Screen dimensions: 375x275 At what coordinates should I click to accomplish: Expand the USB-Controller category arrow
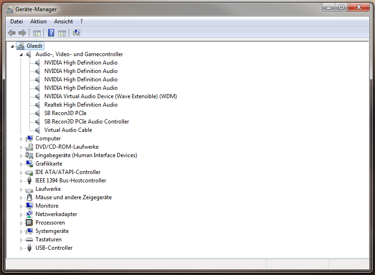[x=21, y=248]
